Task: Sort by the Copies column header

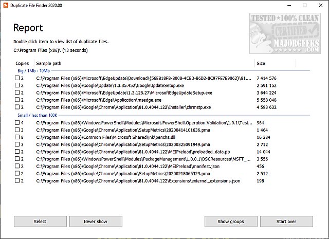Action: [x=22, y=63]
